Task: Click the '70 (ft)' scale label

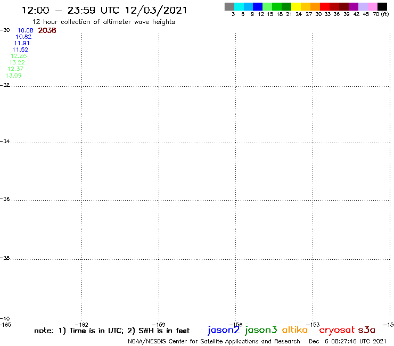Action: (381, 14)
